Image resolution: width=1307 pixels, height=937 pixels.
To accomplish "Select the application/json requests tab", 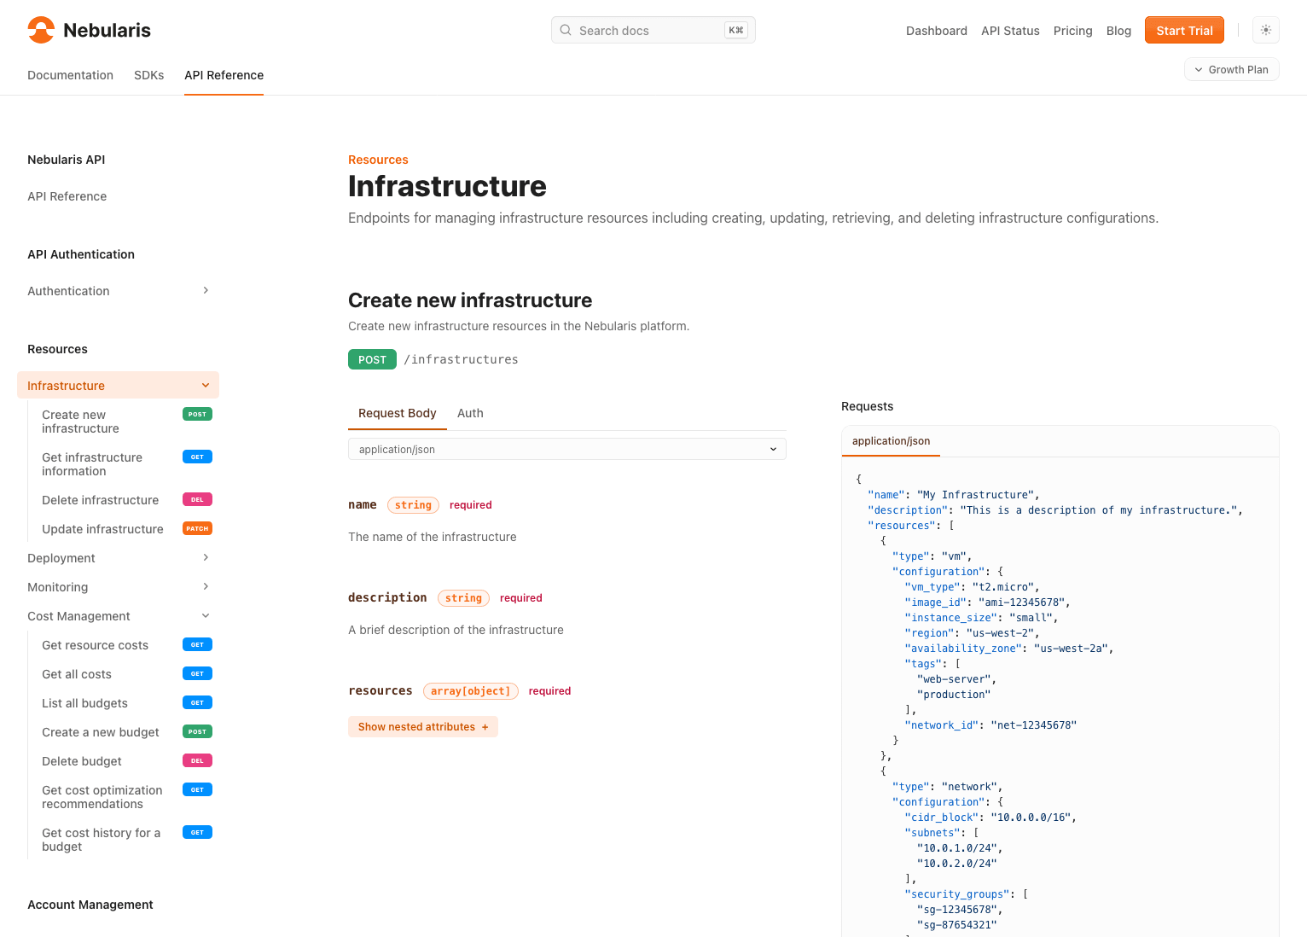I will click(891, 441).
